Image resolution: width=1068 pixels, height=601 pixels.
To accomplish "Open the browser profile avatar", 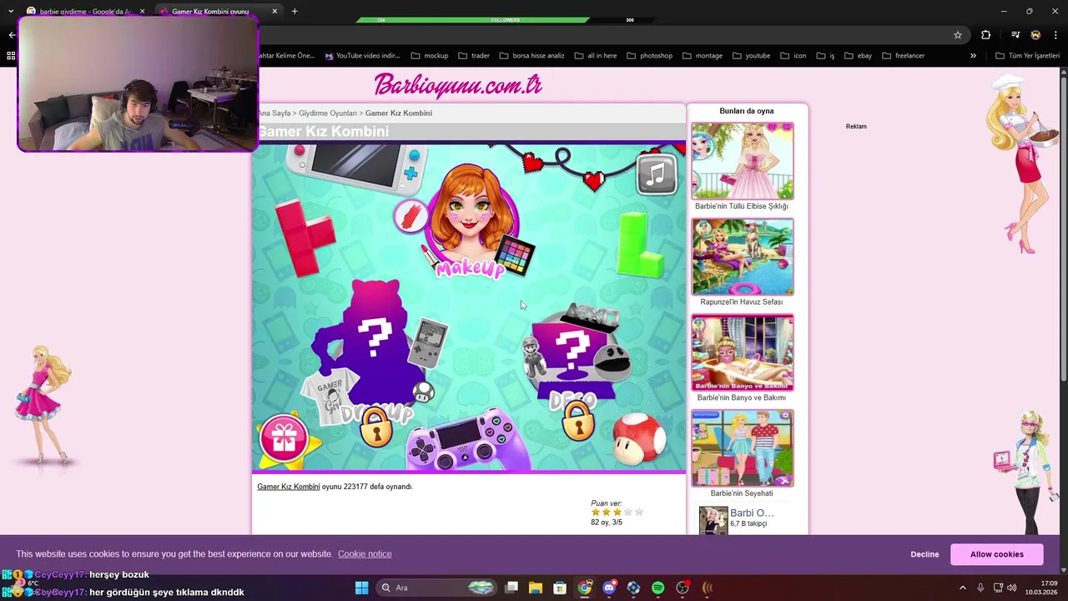I will (1035, 35).
